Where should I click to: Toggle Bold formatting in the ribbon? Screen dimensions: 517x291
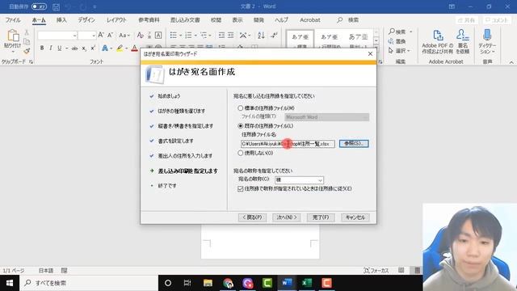(x=42, y=48)
